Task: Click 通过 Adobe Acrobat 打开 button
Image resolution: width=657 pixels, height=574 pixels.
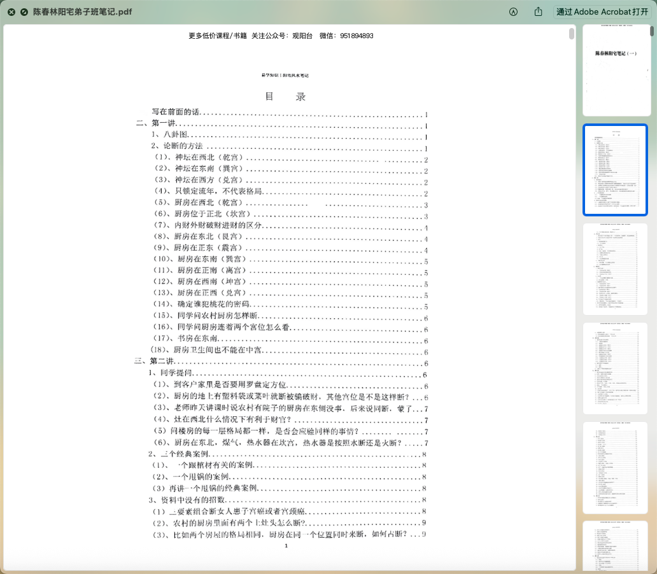Action: (x=602, y=11)
